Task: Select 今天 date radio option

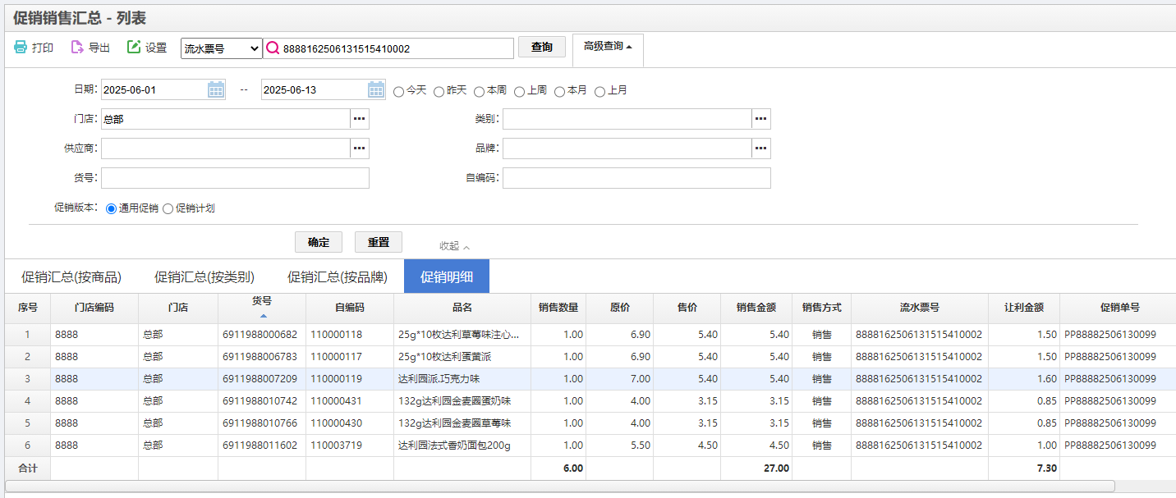Action: point(399,91)
